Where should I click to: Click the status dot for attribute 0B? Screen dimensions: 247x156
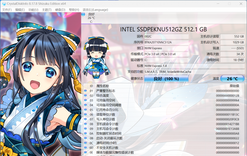85,138
